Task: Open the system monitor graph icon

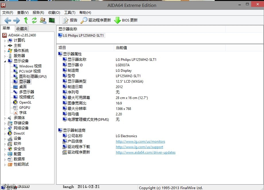Action: pyautogui.click(x=52, y=20)
